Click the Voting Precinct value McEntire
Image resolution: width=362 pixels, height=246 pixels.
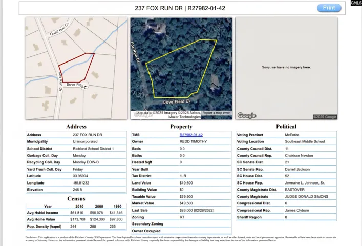click(292, 135)
